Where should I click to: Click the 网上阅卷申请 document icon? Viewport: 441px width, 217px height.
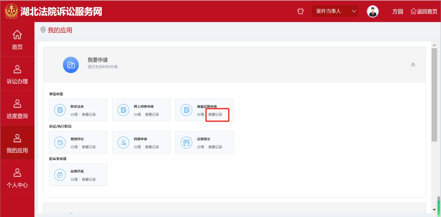point(123,110)
